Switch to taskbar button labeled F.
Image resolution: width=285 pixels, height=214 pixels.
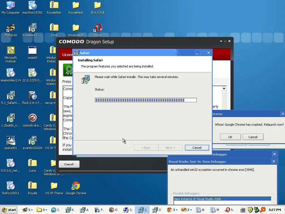click(x=99, y=210)
